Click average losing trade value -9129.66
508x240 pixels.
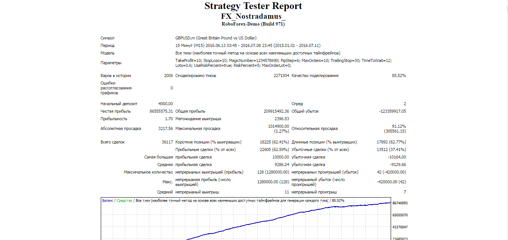click(398, 165)
